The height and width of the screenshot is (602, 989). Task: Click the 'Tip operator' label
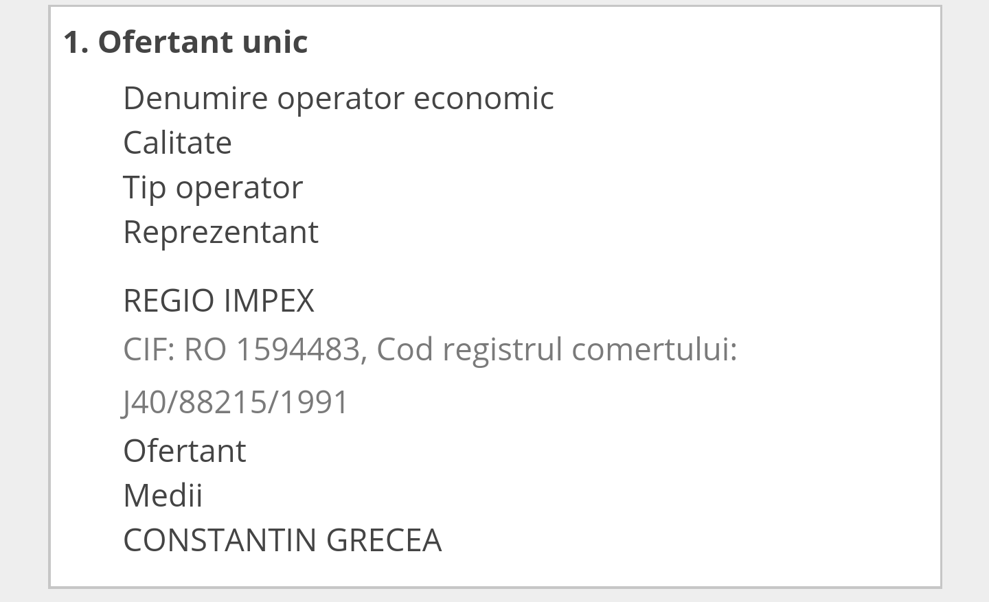tap(213, 188)
